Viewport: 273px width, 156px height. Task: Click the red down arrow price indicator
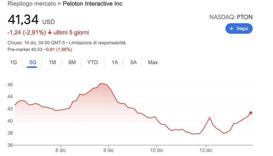coord(50,32)
